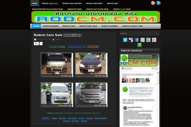Share via the sidebar Twitter icon

(125, 40)
